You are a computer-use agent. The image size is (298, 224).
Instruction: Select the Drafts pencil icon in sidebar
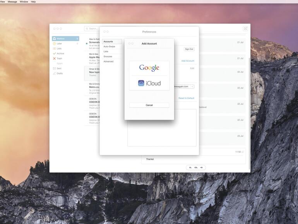click(54, 73)
